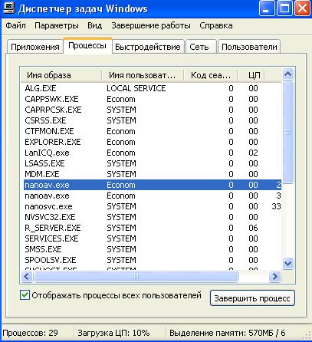The width and height of the screenshot is (312, 342).
Task: Close the Task Manager window
Action: click(302, 8)
